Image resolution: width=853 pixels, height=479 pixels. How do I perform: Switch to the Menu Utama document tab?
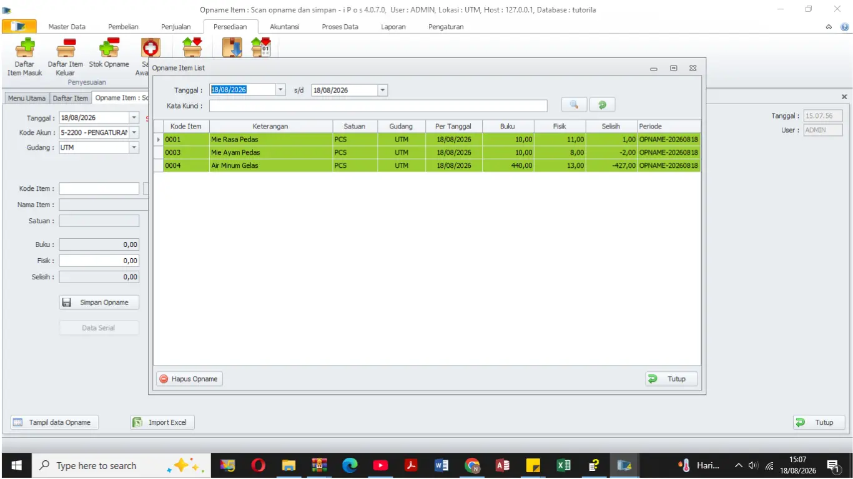tap(27, 98)
